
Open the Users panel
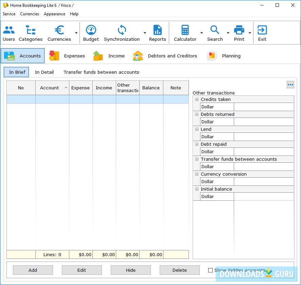click(x=8, y=32)
